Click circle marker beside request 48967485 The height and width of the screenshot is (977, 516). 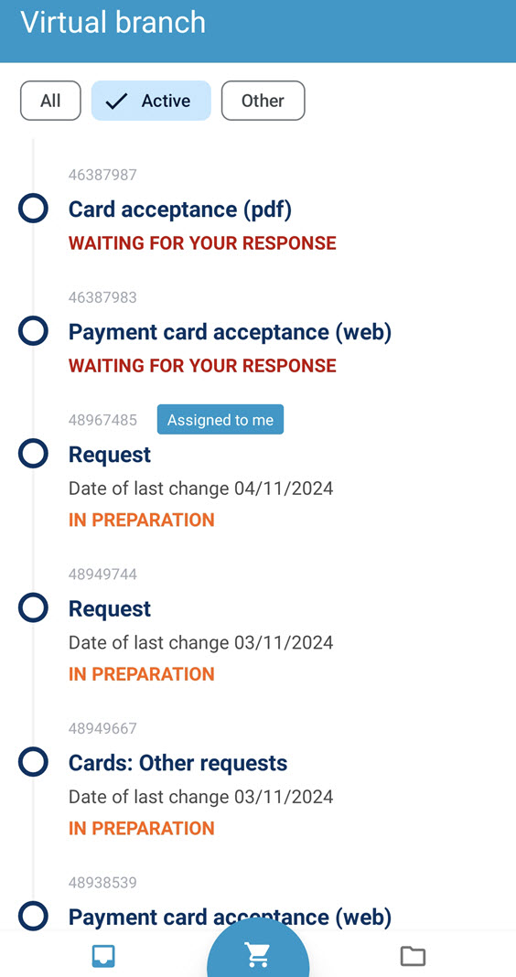pyautogui.click(x=33, y=454)
